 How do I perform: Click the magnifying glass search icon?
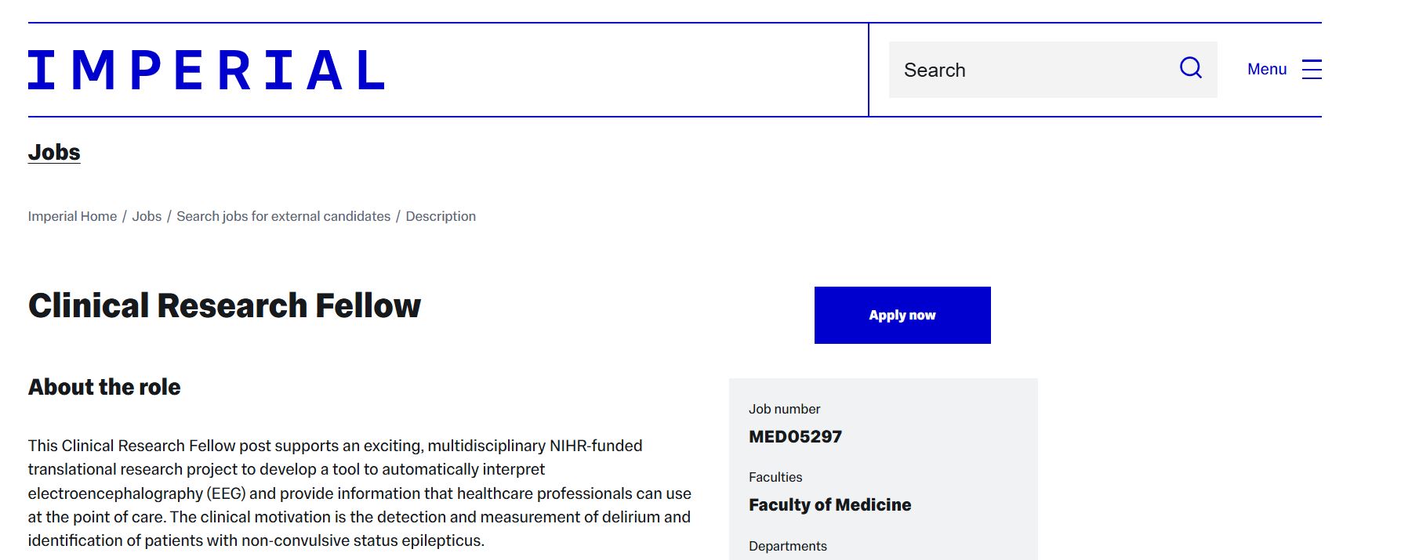pyautogui.click(x=1190, y=68)
